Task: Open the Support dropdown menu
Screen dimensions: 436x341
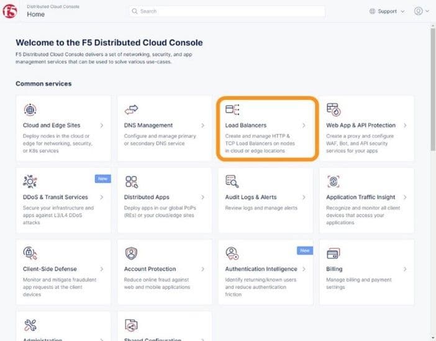Action: (x=387, y=11)
